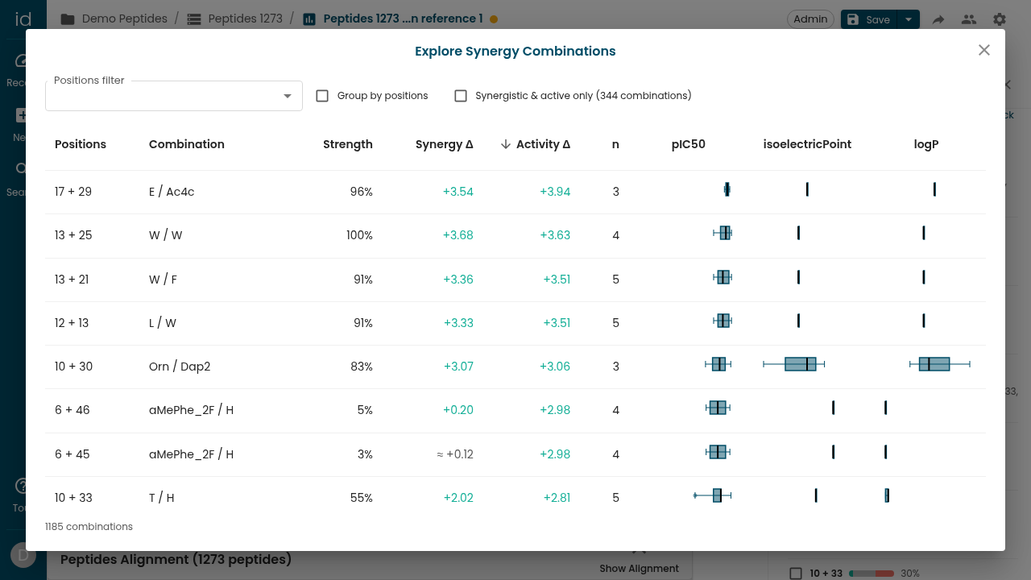Expand the Save options dropdown arrow
The width and height of the screenshot is (1031, 580).
coord(909,19)
